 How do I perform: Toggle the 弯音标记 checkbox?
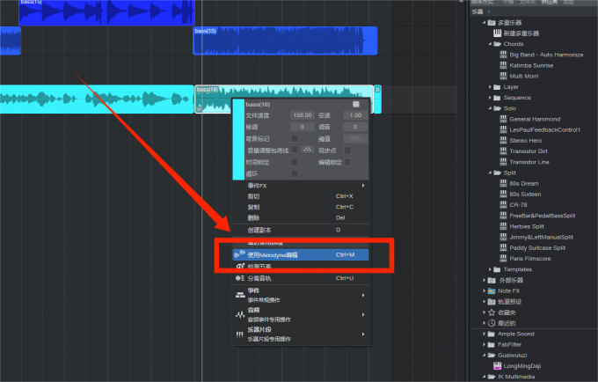tap(295, 138)
